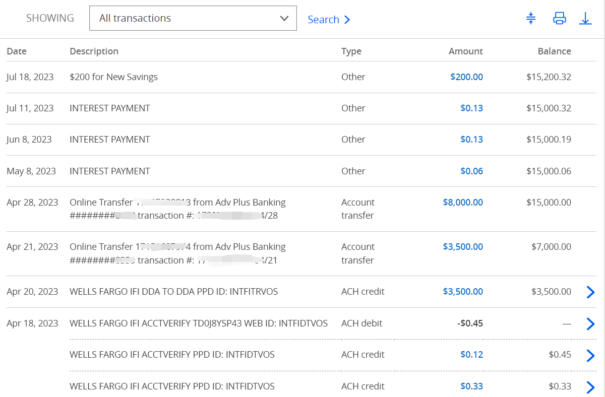This screenshot has height=397, width=605.
Task: Click the Jun 8 $0.13 interest amount
Action: click(471, 140)
